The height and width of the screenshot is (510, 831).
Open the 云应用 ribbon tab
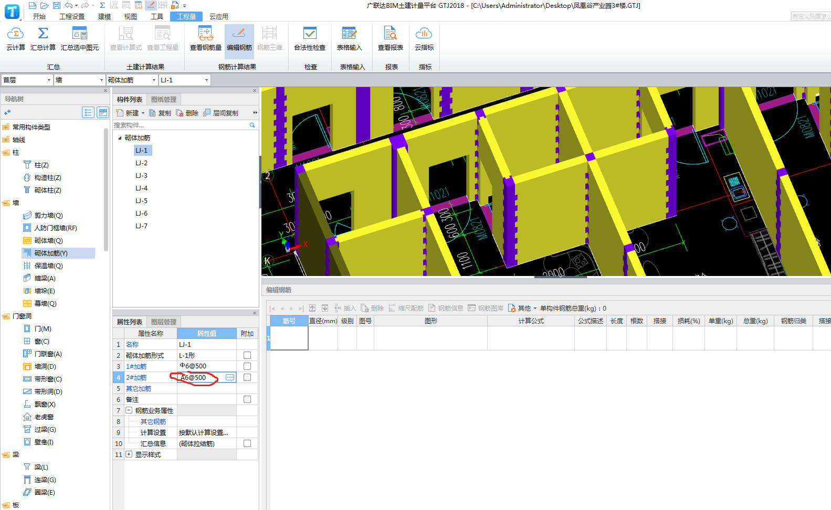pyautogui.click(x=219, y=17)
